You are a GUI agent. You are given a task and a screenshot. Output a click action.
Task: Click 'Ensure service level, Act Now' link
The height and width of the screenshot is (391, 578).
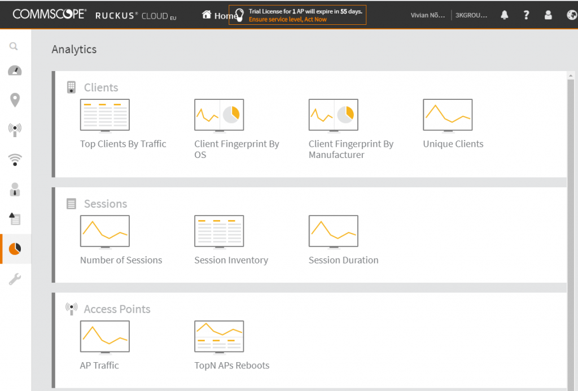pos(287,20)
